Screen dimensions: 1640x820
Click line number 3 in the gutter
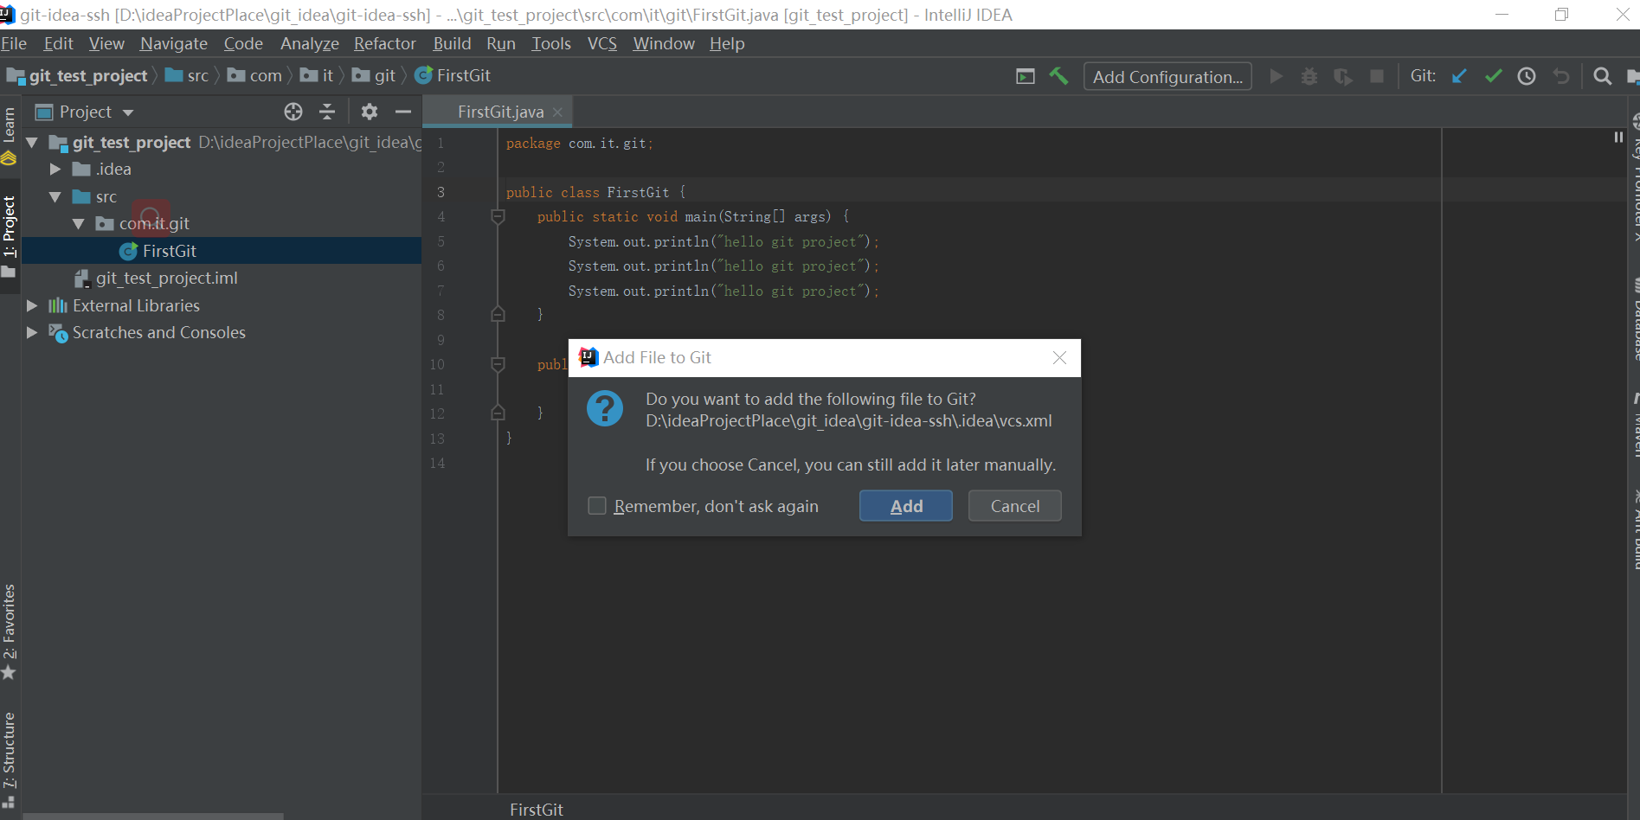(441, 192)
